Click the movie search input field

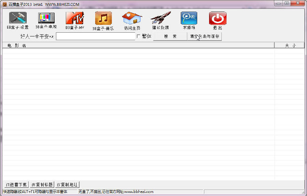(96, 36)
